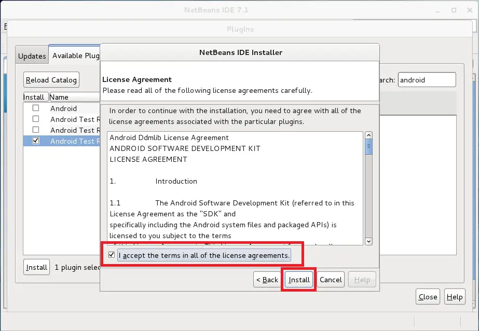Check the Android plugin install checkbox

coord(36,108)
